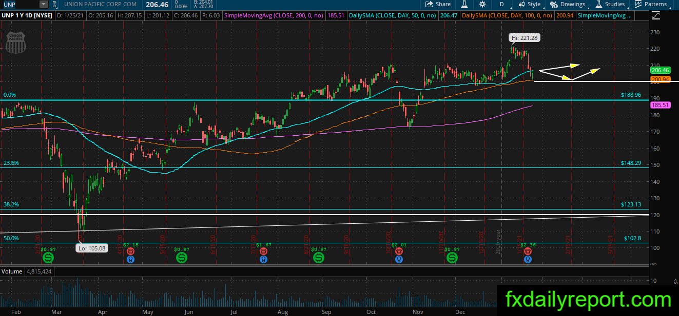The height and width of the screenshot is (316, 679).
Task: Click the $2.36 earnings phone icon
Action: pos(527,251)
